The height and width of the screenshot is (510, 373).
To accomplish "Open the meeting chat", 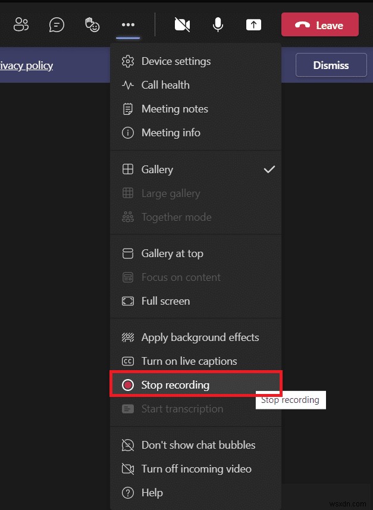I will 57,24.
